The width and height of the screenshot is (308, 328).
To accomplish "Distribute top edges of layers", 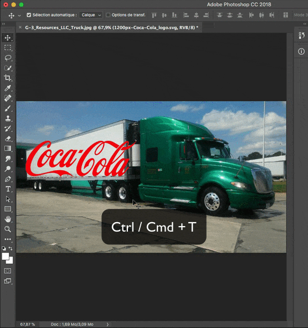I will click(219, 15).
